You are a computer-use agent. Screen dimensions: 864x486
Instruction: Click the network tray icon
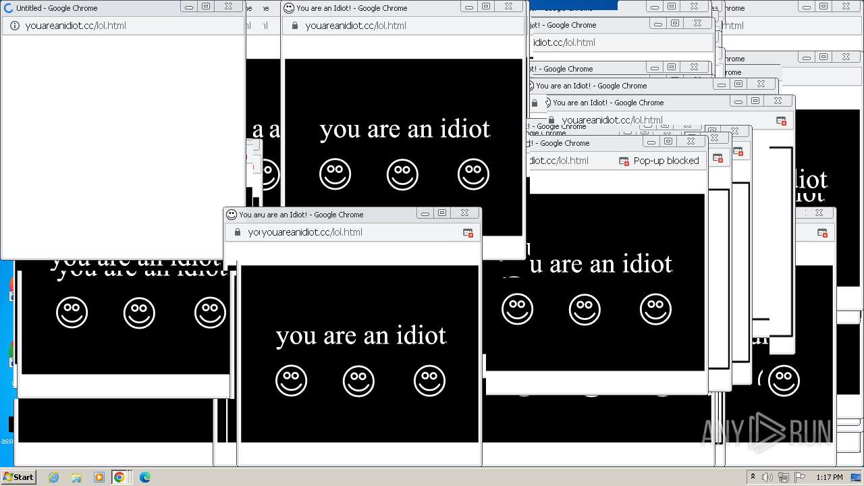783,477
